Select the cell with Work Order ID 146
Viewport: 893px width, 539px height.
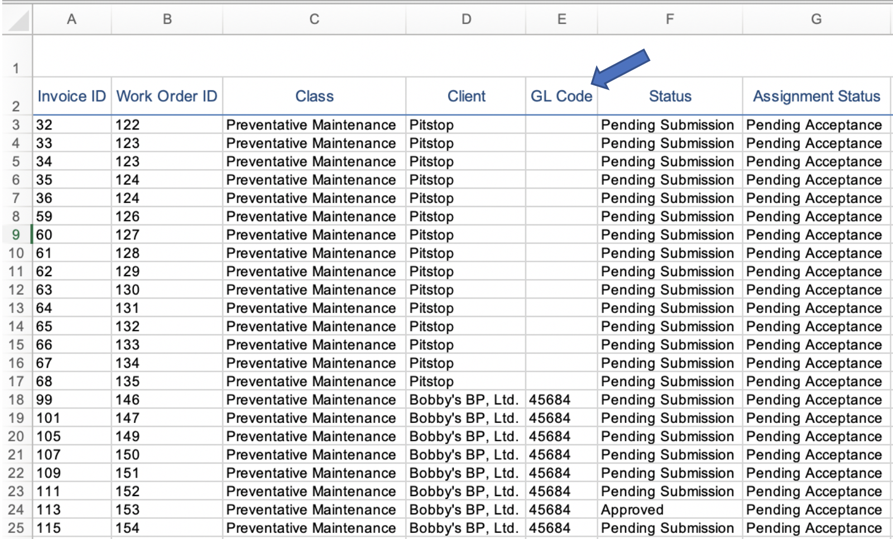[x=166, y=400]
